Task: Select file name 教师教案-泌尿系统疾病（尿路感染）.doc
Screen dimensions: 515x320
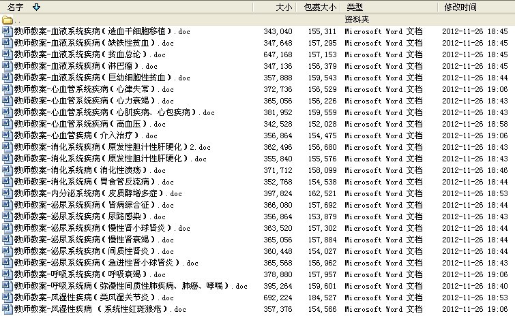Action: coord(89,216)
